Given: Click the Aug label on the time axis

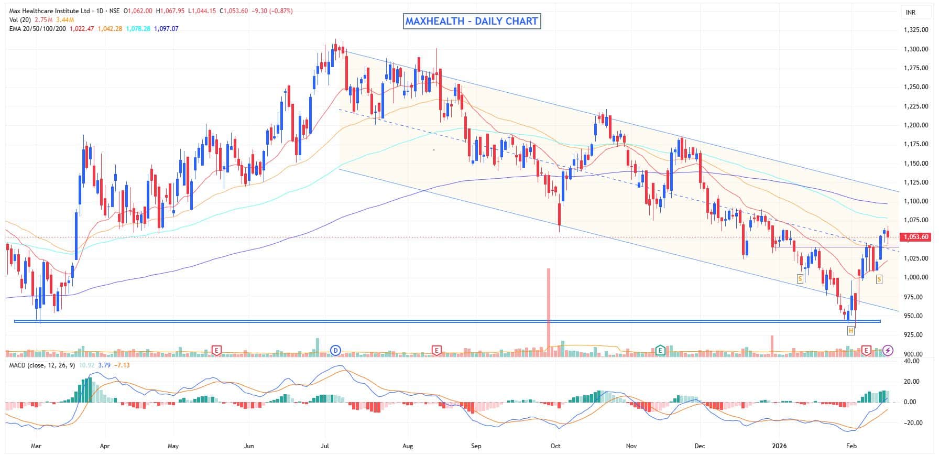Looking at the screenshot, I should click(x=408, y=446).
